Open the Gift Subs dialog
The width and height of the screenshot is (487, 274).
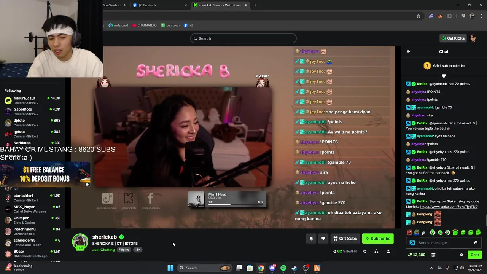(x=345, y=239)
